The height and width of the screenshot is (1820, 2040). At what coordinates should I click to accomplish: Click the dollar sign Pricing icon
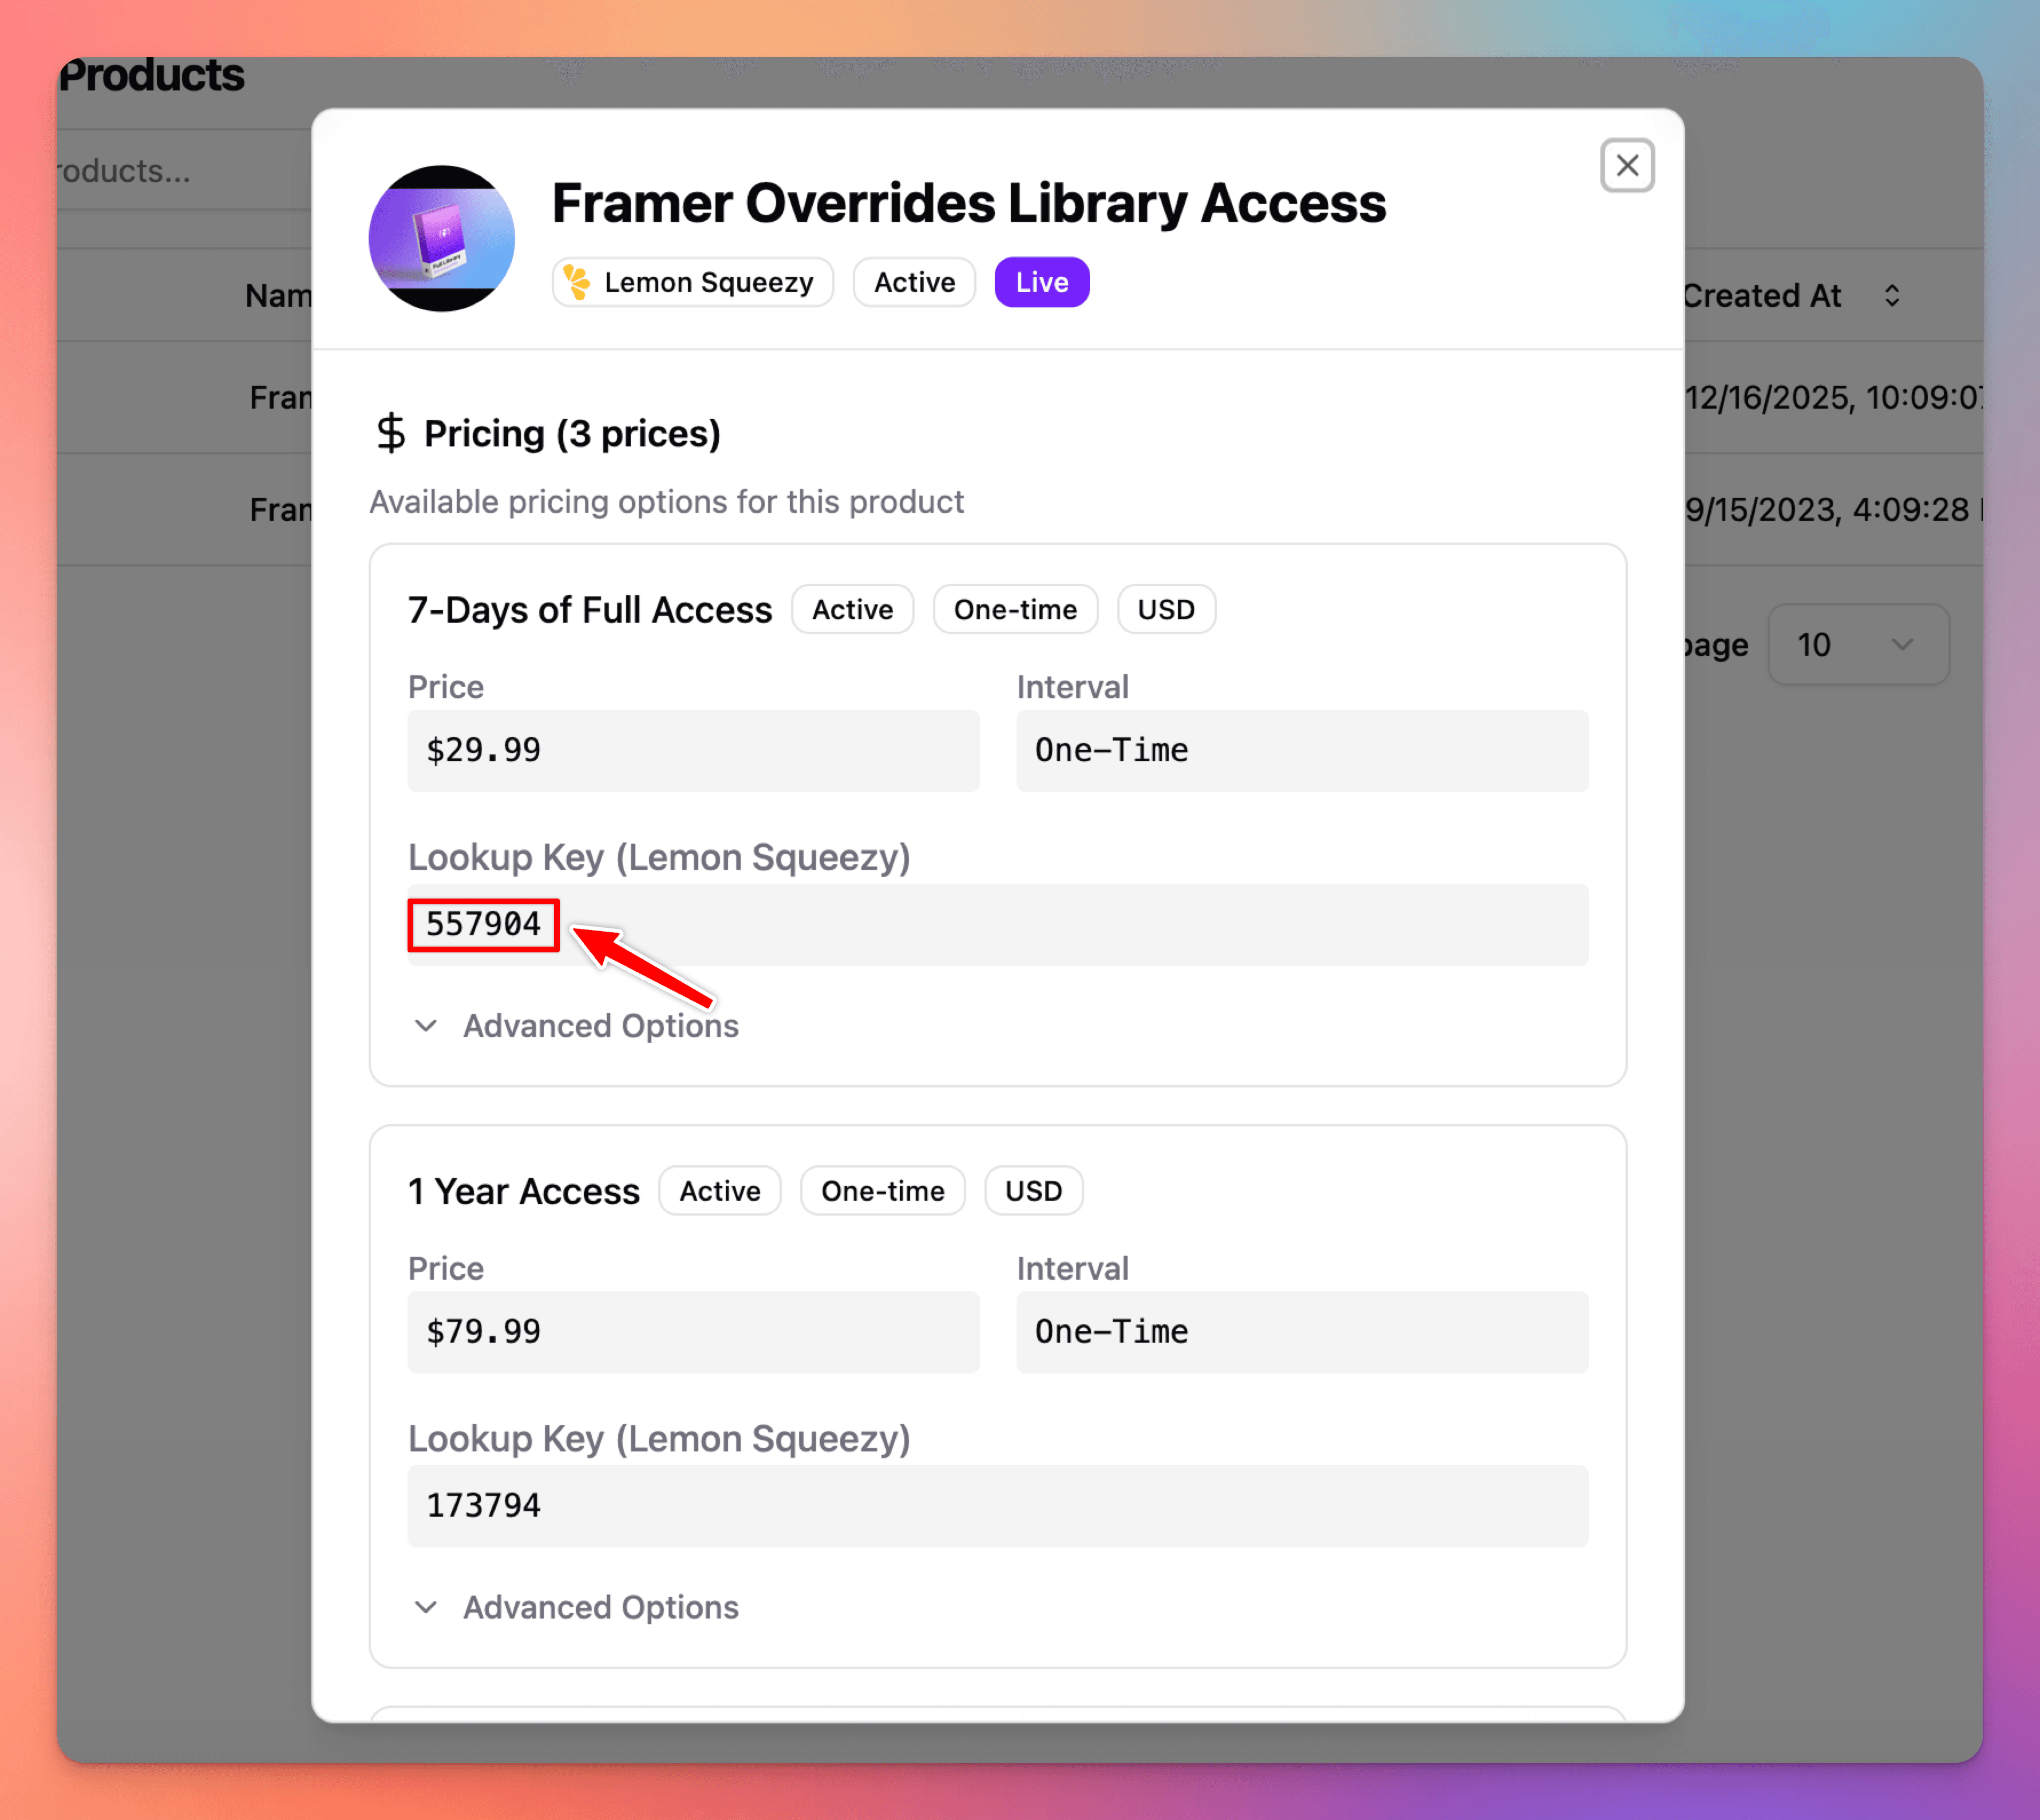[391, 433]
